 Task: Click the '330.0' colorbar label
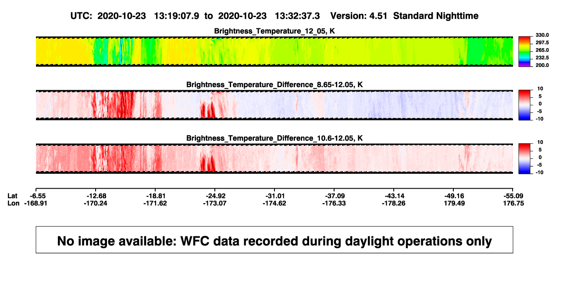(x=542, y=35)
